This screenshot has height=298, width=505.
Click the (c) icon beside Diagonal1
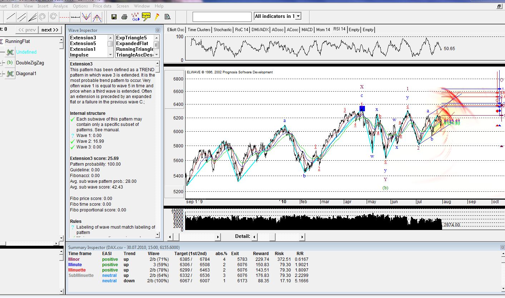click(11, 74)
